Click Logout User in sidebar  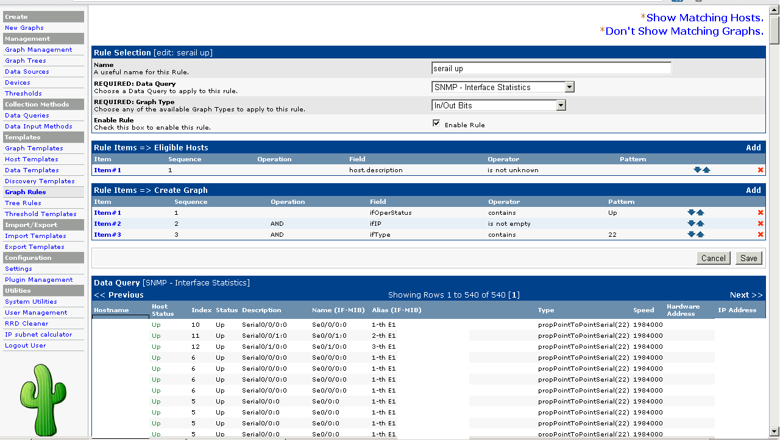(x=26, y=346)
